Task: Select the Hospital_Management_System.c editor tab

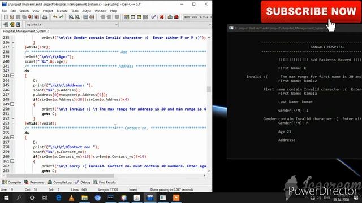Action: click(x=25, y=31)
